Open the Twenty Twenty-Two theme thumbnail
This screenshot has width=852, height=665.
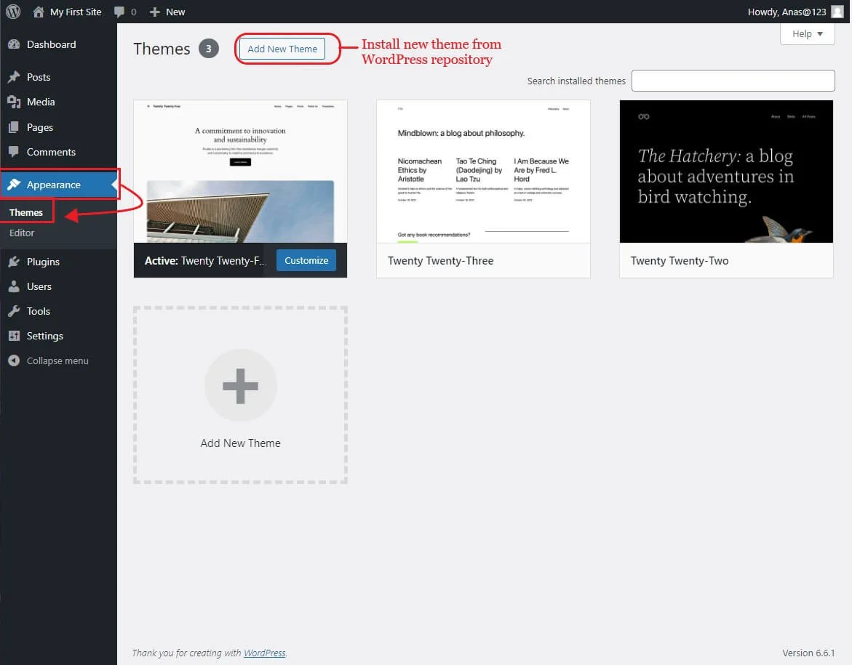(x=726, y=172)
